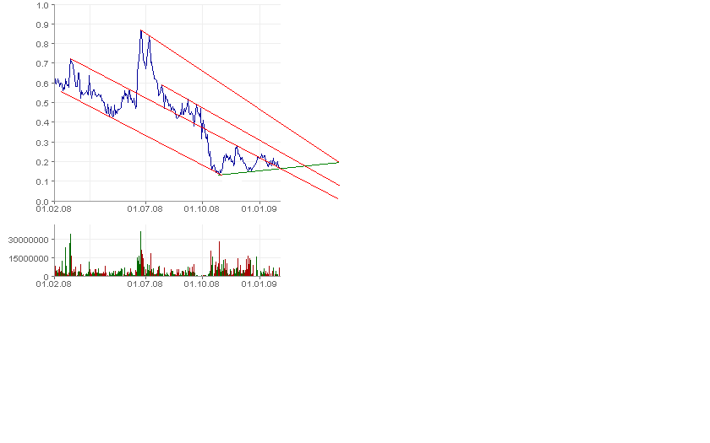Select 01.07.08 date on price chart
This screenshot has height=443, width=710.
click(x=145, y=209)
